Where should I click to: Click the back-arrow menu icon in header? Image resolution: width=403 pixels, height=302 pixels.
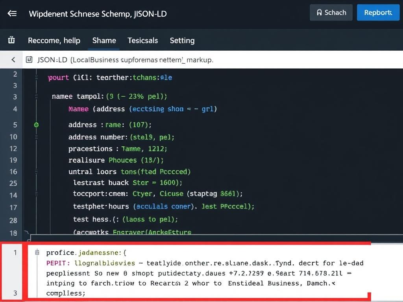[x=12, y=13]
